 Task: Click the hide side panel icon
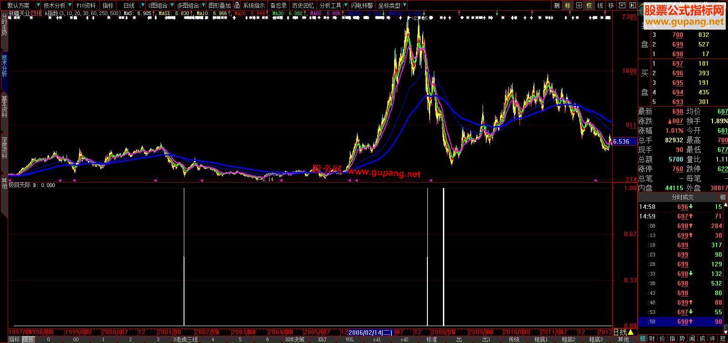click(632, 5)
